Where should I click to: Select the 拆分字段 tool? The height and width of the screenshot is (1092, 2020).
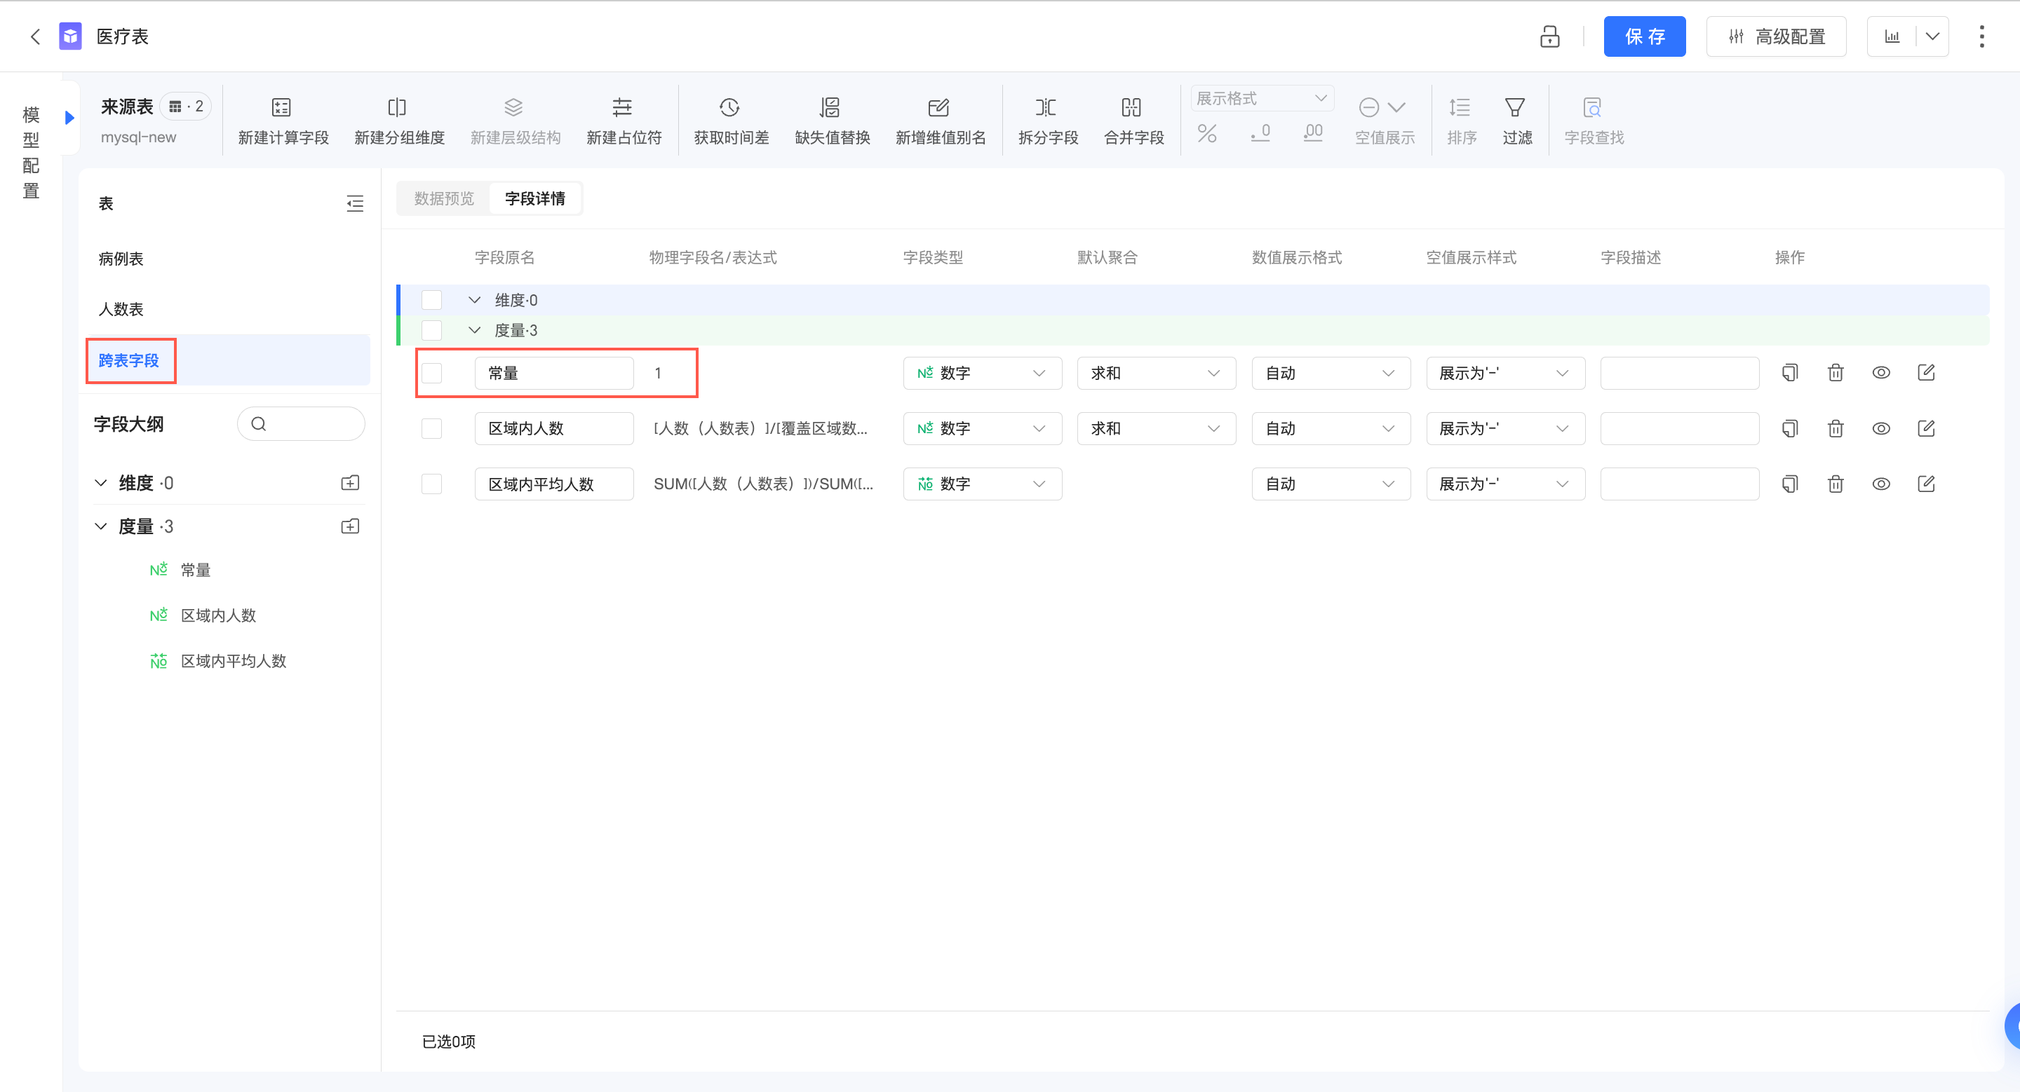click(x=1046, y=107)
